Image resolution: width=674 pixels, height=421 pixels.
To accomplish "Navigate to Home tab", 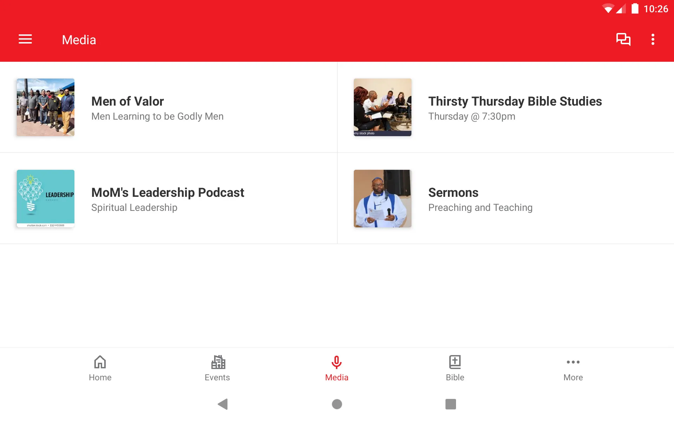I will [99, 368].
